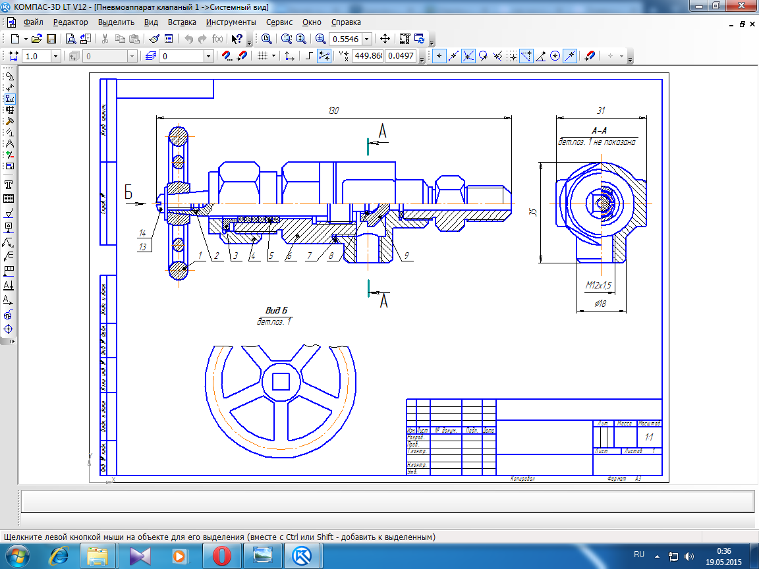This screenshot has width=759, height=569.
Task: Open the Вставка menu
Action: (182, 22)
